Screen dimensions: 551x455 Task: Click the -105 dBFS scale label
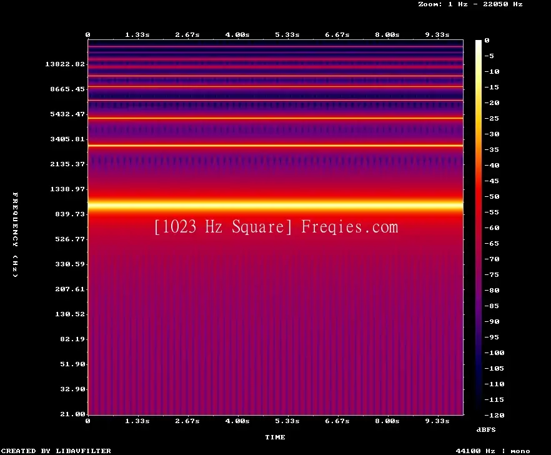(494, 368)
